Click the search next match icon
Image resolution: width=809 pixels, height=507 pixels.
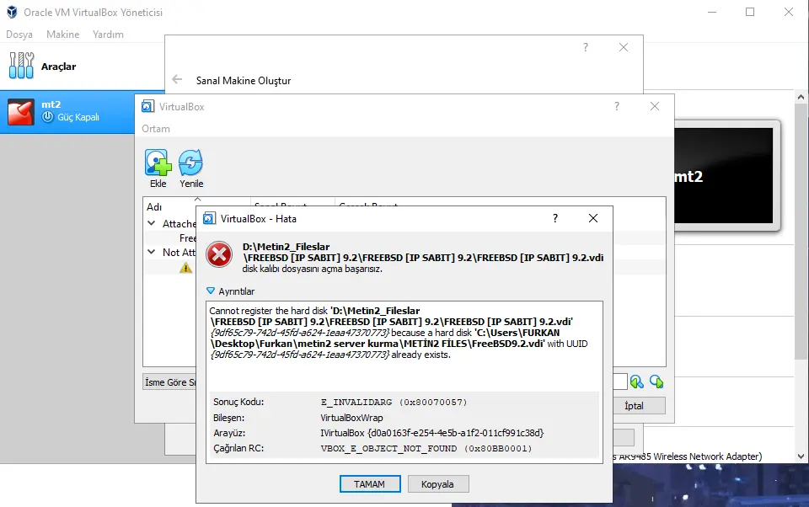[656, 382]
